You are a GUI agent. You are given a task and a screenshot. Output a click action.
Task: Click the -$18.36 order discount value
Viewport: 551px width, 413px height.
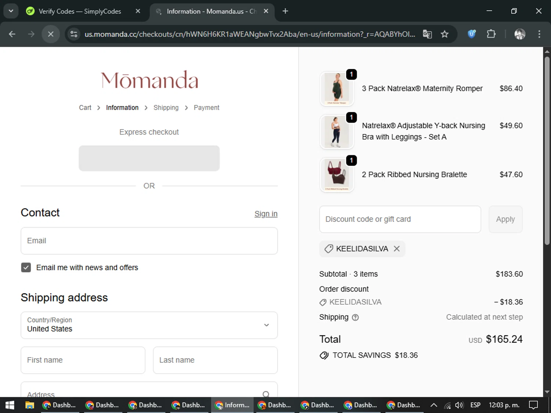[508, 302]
